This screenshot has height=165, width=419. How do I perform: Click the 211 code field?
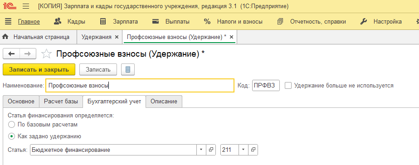(229, 150)
